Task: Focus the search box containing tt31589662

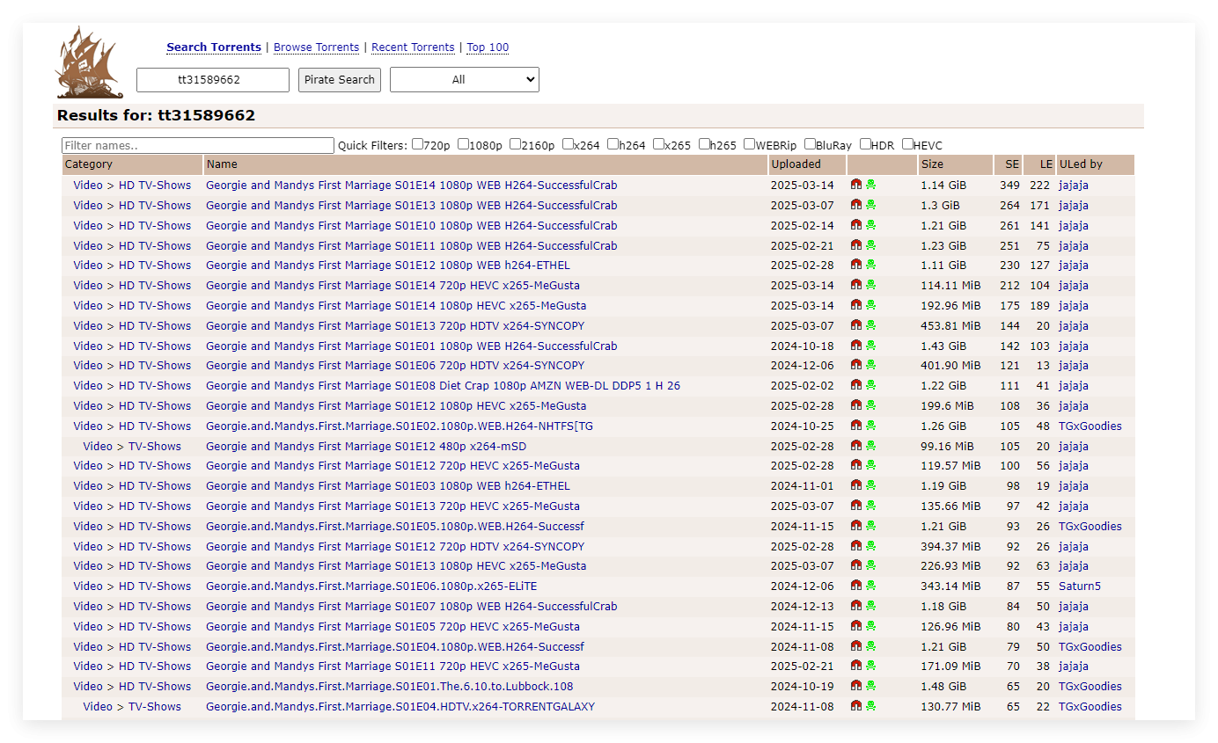Action: pos(213,79)
